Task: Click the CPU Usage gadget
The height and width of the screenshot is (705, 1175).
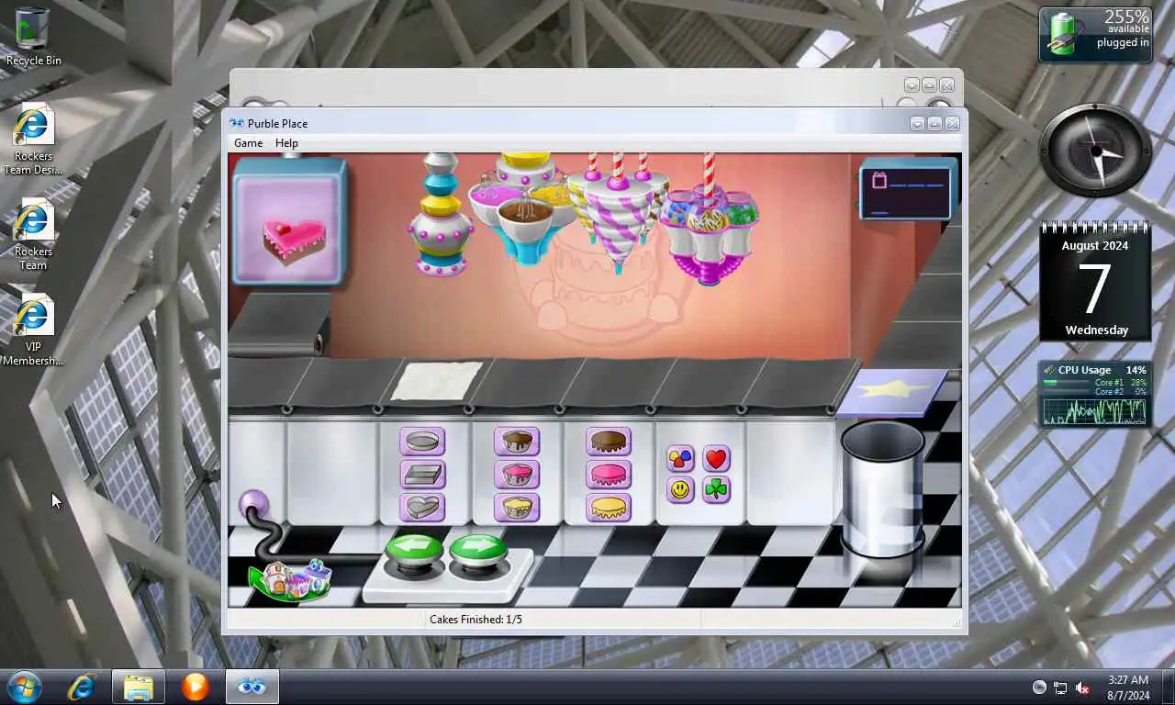Action: pos(1095,394)
